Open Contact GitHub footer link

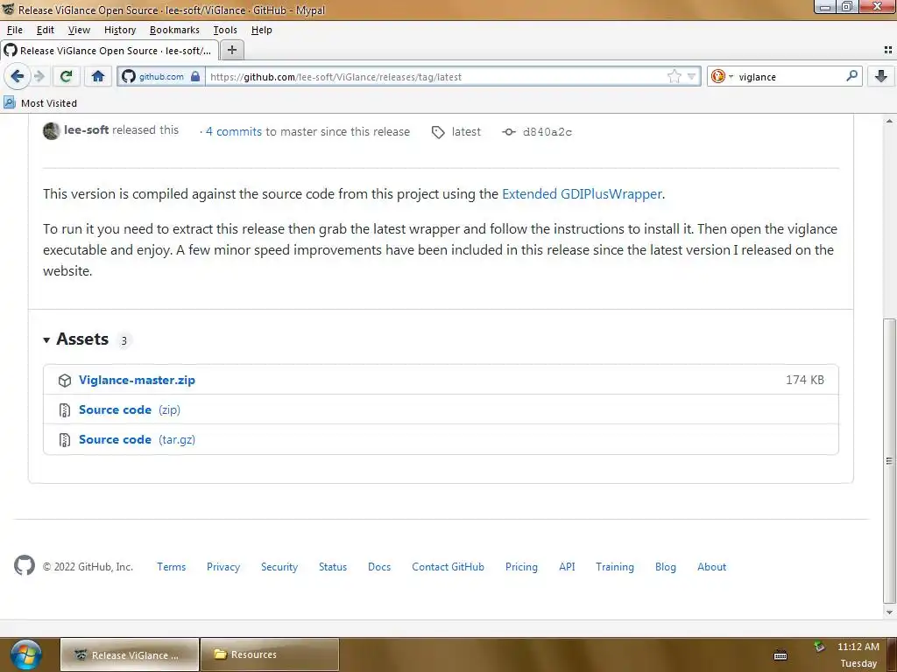point(448,567)
